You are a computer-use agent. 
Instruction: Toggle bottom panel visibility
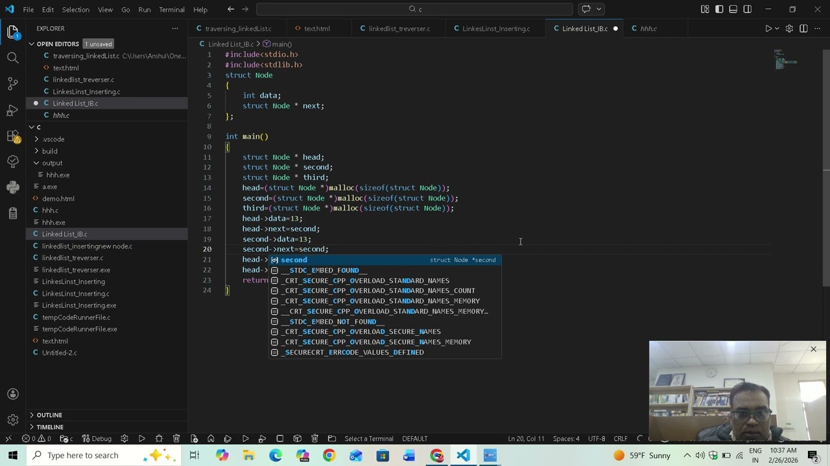(733, 9)
